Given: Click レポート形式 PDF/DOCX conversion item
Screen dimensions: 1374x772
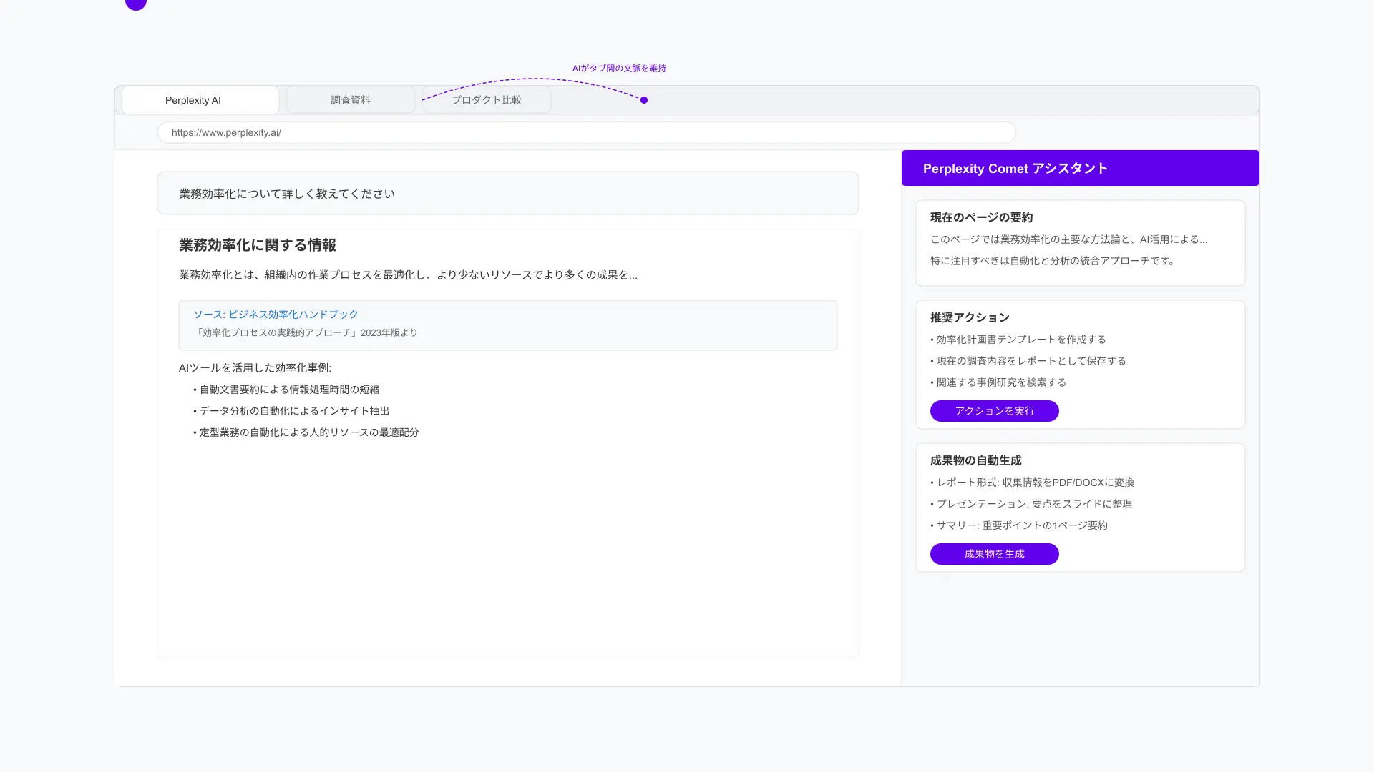Looking at the screenshot, I should pyautogui.click(x=1032, y=482).
